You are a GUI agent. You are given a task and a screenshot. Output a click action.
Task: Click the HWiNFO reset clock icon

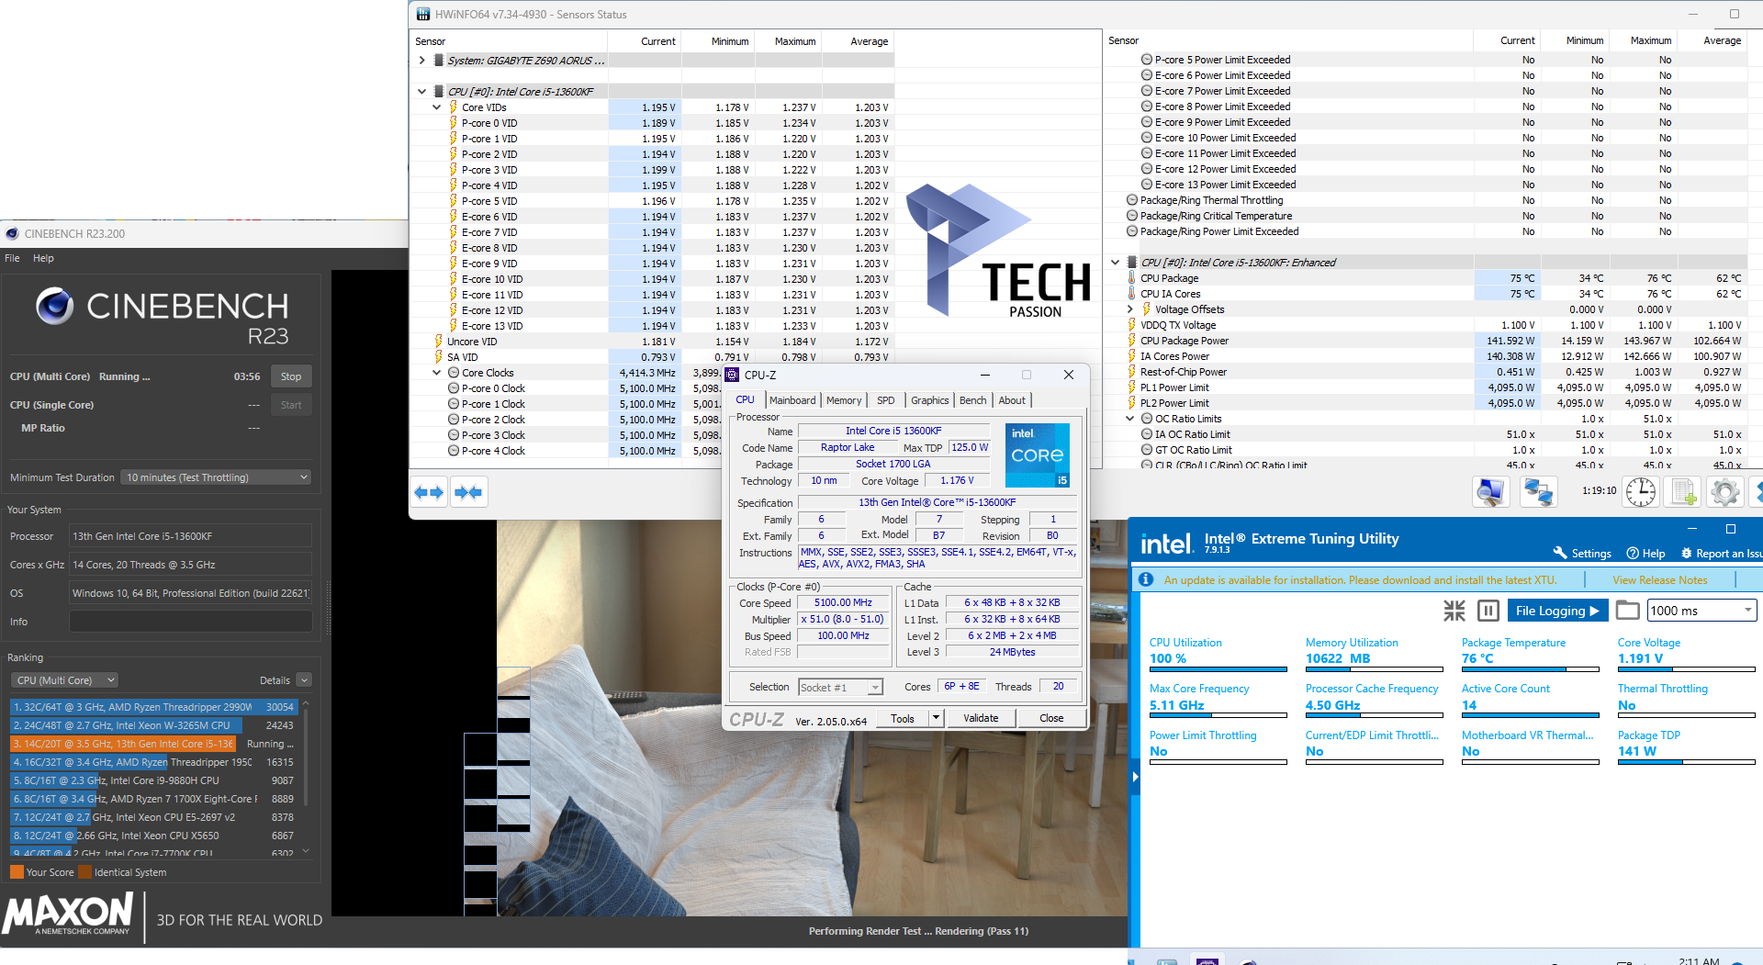(1640, 492)
